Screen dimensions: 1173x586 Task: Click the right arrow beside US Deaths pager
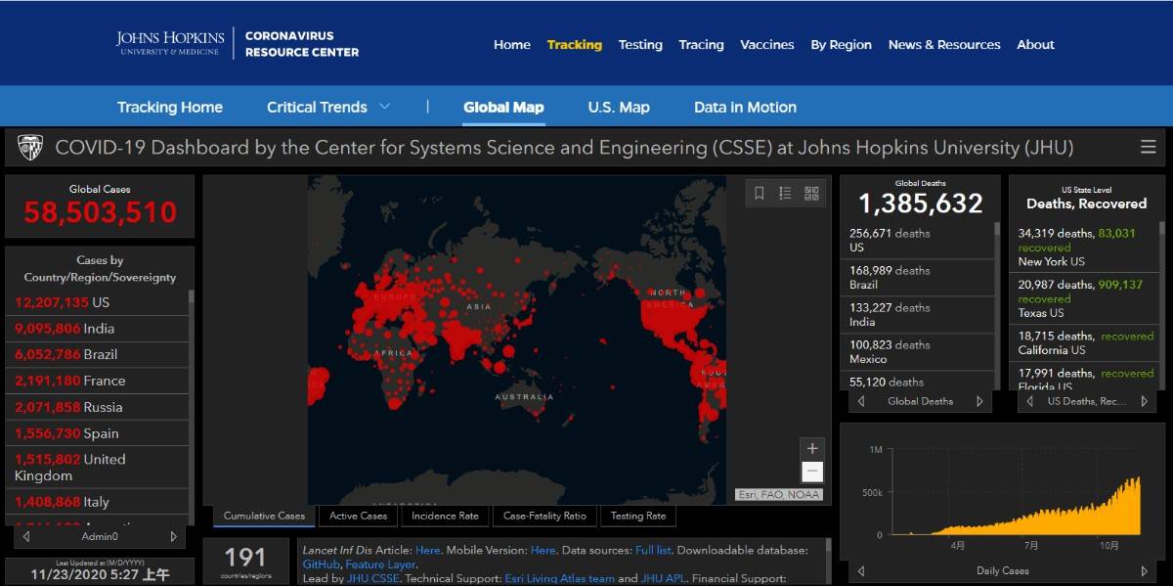pos(1144,401)
